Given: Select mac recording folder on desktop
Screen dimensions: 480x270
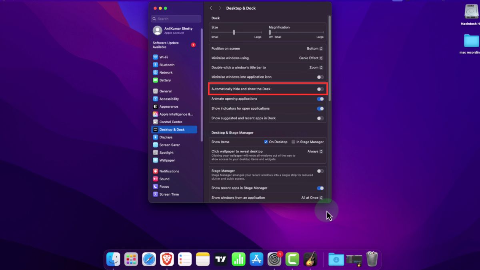Looking at the screenshot, I should click(x=471, y=44).
